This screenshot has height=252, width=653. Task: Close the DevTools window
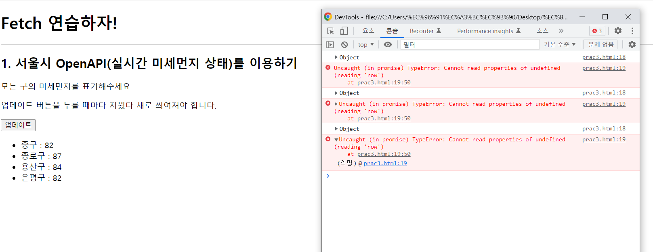[628, 17]
